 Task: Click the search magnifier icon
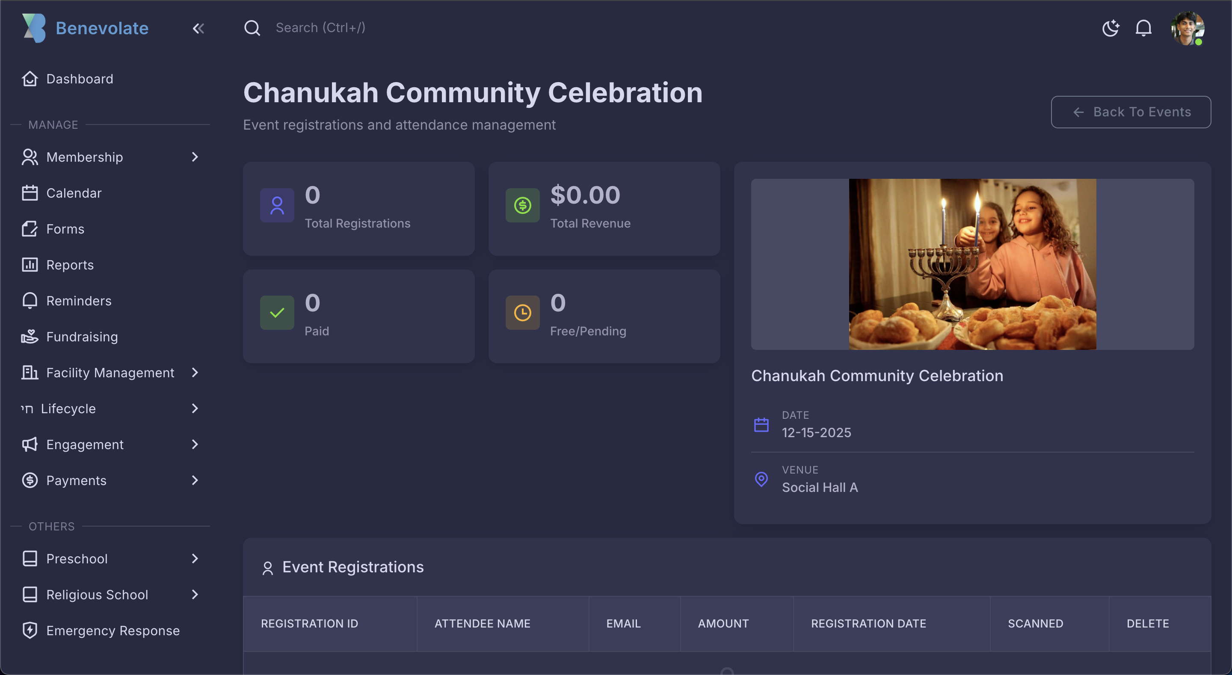coord(252,28)
